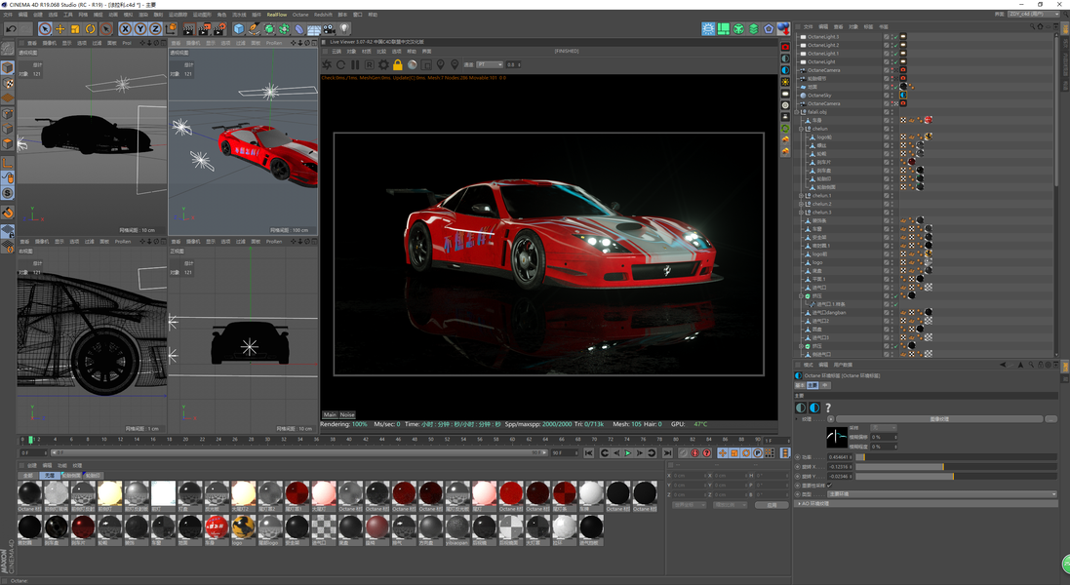Add a Cube primitive from toolbar
Viewport: 1070px width, 585px height.
[239, 29]
